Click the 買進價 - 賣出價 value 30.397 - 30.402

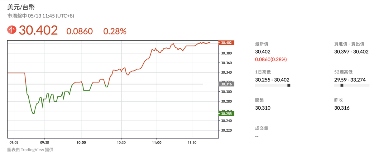pos(351,52)
